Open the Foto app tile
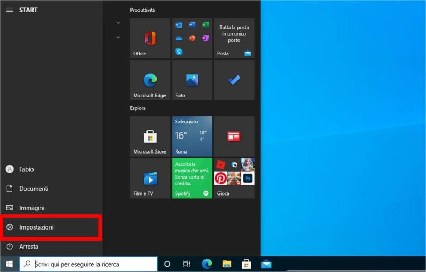 pyautogui.click(x=192, y=80)
